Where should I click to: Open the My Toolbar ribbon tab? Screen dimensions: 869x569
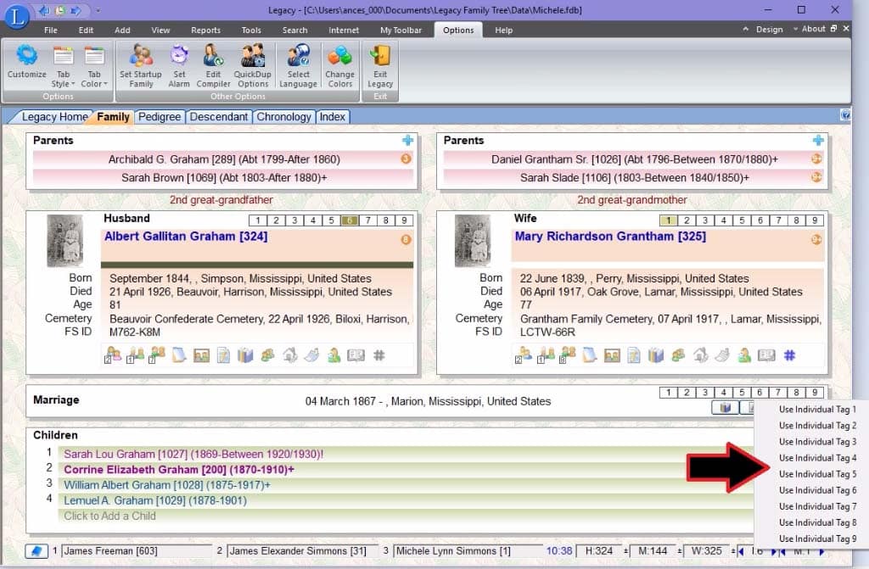click(401, 30)
